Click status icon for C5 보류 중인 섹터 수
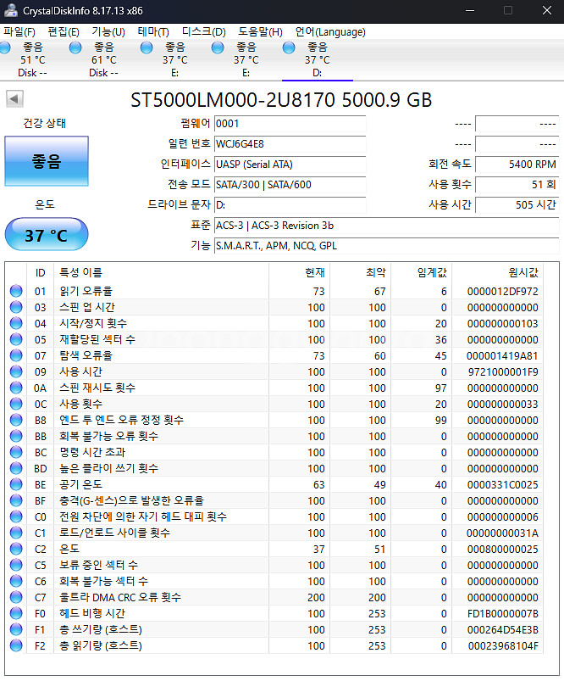The height and width of the screenshot is (681, 564). 16,565
